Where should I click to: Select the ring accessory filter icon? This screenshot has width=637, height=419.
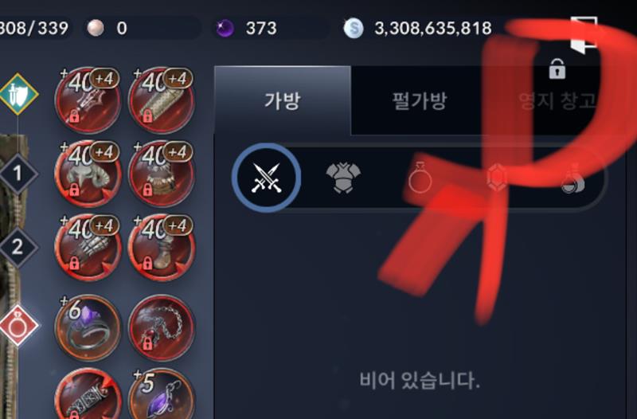coord(420,178)
